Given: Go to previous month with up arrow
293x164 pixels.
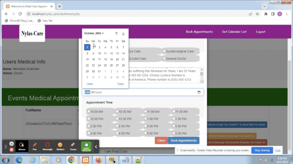Looking at the screenshot, I should click(116, 33).
